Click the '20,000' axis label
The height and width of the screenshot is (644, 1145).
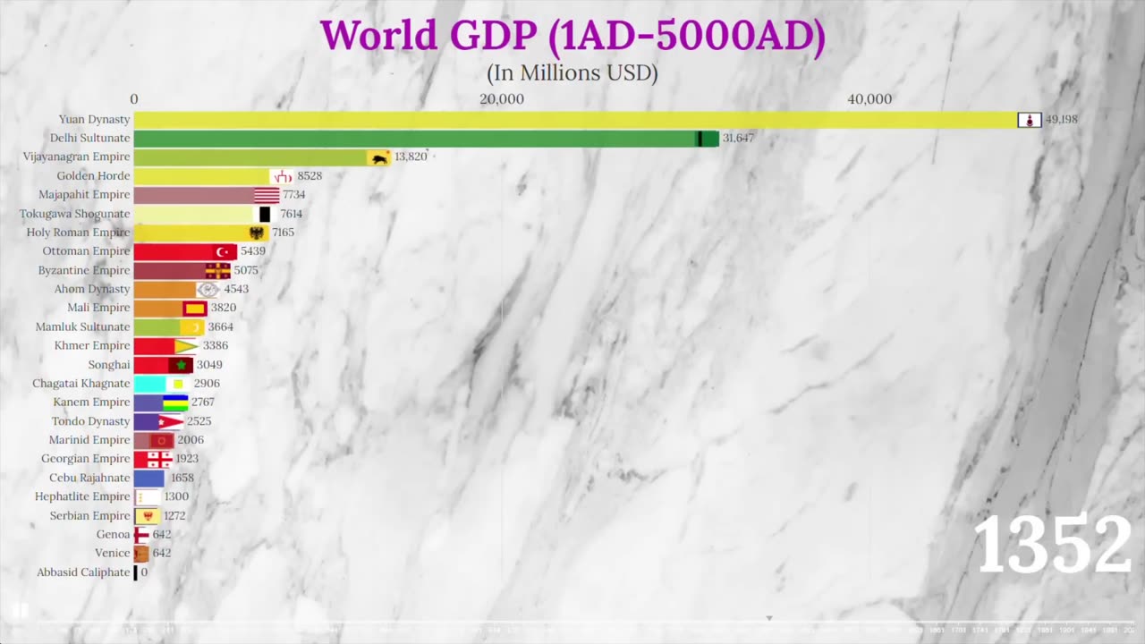click(x=502, y=99)
